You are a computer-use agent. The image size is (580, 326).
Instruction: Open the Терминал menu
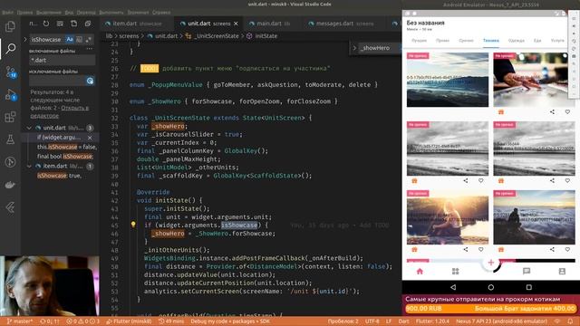coord(138,12)
